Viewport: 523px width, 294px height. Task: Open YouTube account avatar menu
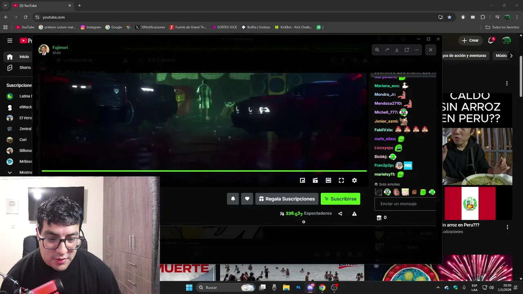tap(507, 40)
